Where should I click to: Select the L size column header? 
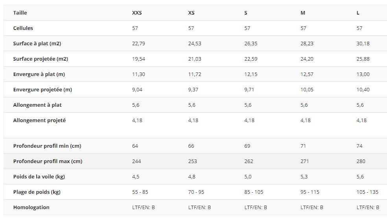pyautogui.click(x=358, y=13)
